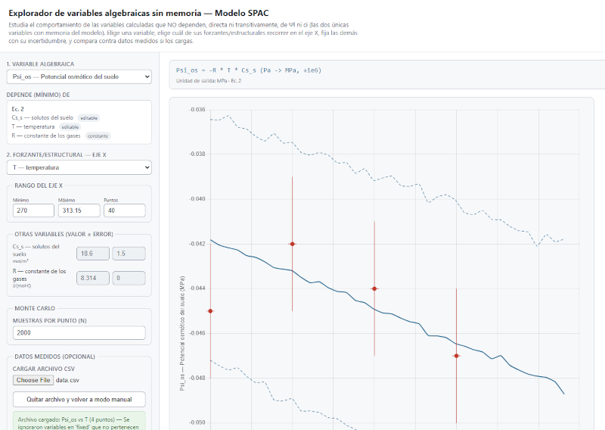Click the measured data point at -0.042
The image size is (605, 430).
coord(293,244)
